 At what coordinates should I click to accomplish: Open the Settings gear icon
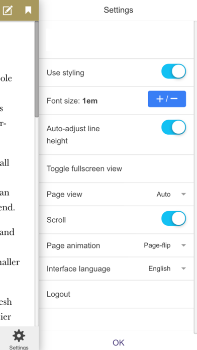pyautogui.click(x=19, y=336)
